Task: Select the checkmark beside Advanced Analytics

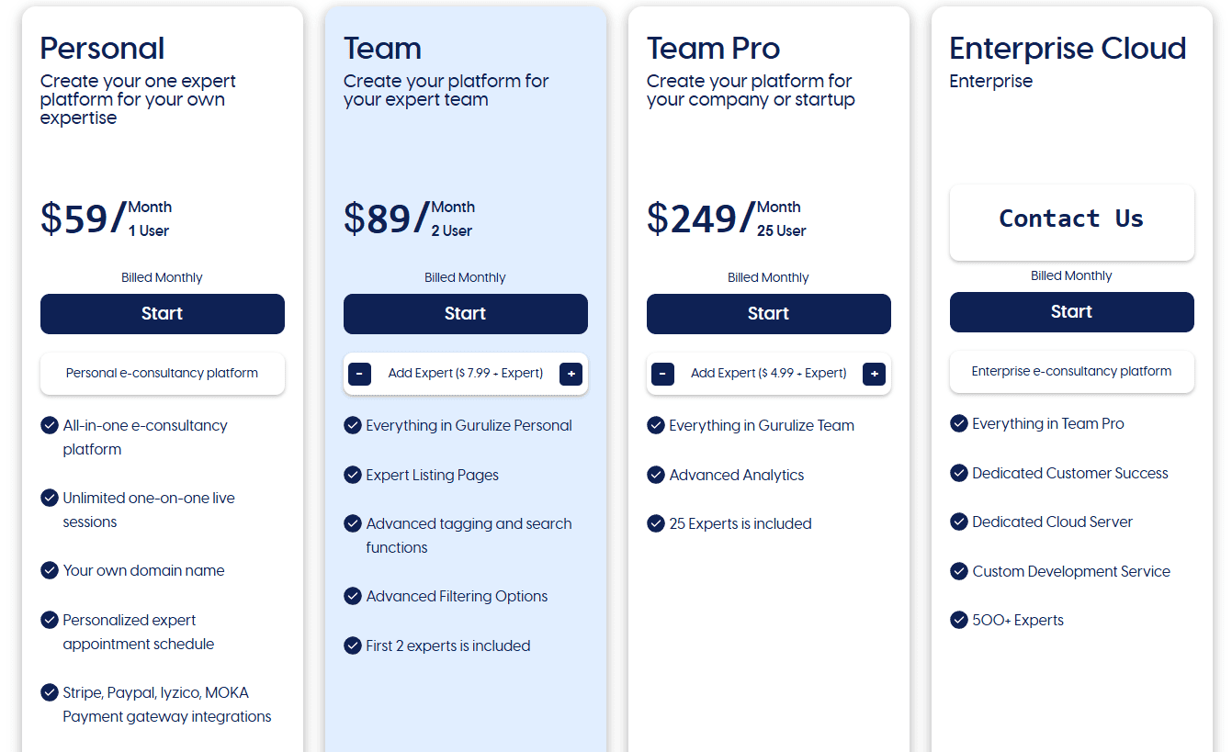Action: (x=656, y=475)
